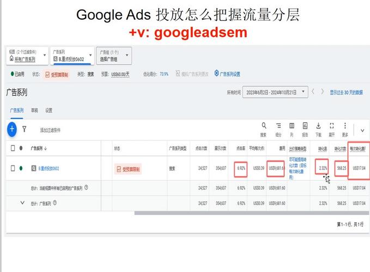Switch to the 广告系列 tab
The image size is (370, 272).
point(16,110)
